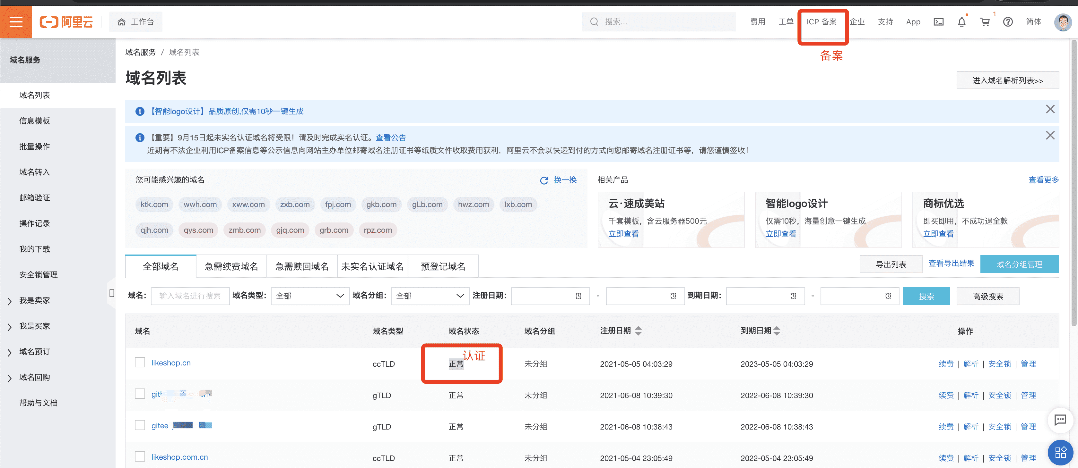
Task: Open ICP 备案 in top navigation
Action: click(x=821, y=22)
